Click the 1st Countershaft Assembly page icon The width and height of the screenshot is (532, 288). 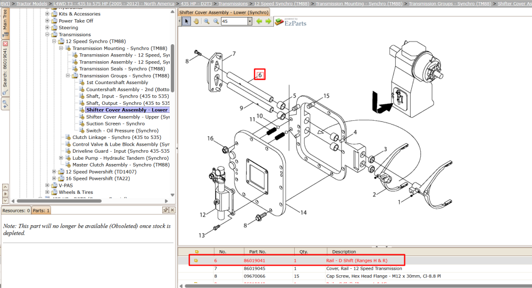click(x=81, y=83)
